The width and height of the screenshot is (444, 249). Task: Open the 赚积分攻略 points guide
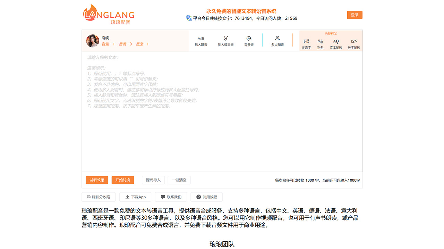pos(98,197)
